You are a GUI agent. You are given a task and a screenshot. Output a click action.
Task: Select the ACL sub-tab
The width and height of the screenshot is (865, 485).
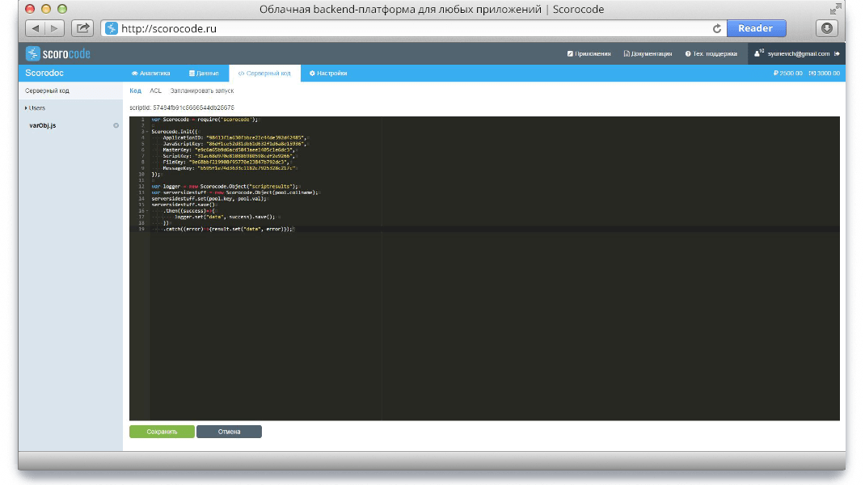155,91
